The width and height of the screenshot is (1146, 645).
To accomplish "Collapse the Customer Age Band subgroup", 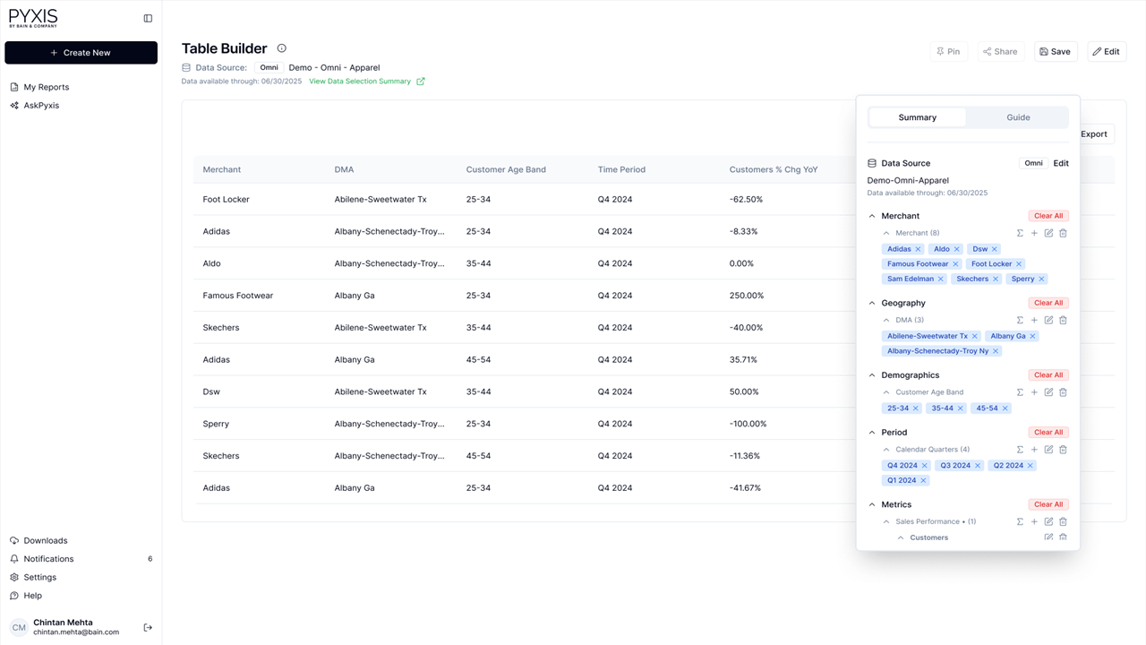I will (x=886, y=392).
